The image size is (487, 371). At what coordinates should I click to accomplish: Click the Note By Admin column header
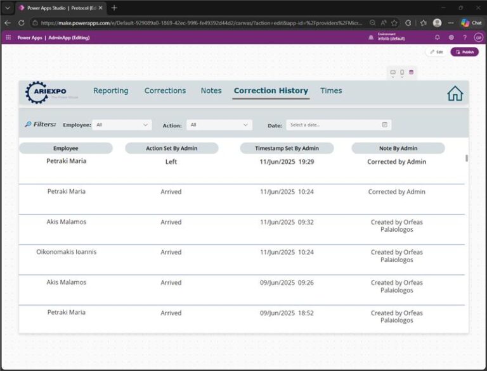click(398, 148)
